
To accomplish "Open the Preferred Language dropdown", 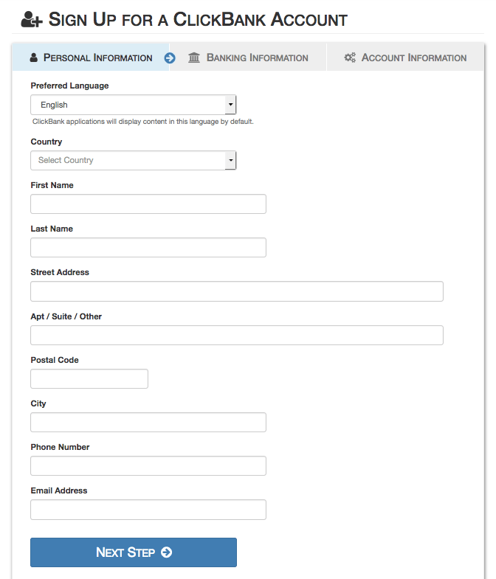I will [133, 105].
